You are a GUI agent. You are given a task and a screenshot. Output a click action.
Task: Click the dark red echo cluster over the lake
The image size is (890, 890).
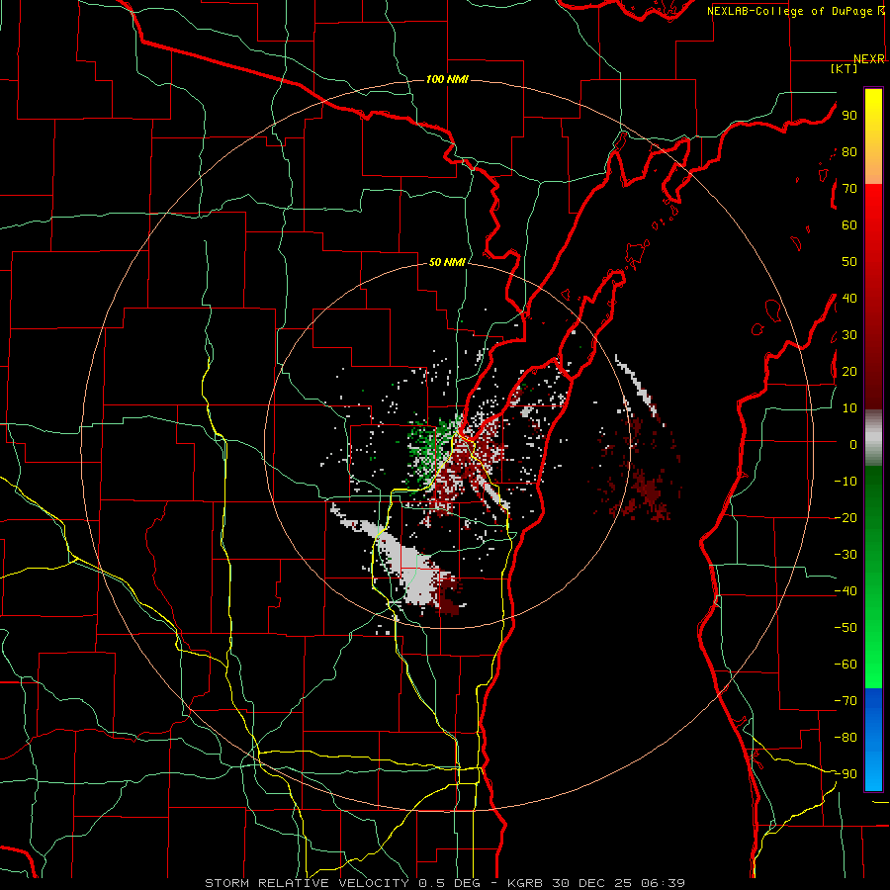(647, 492)
